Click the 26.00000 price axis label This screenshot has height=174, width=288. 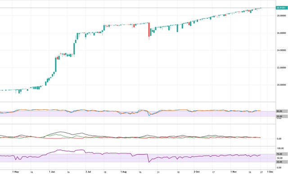pos(282,33)
